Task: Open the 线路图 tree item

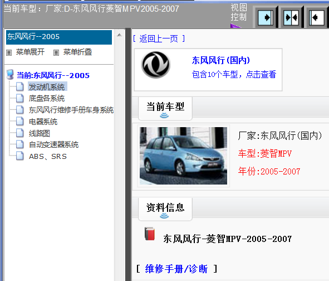Action: coord(39,133)
